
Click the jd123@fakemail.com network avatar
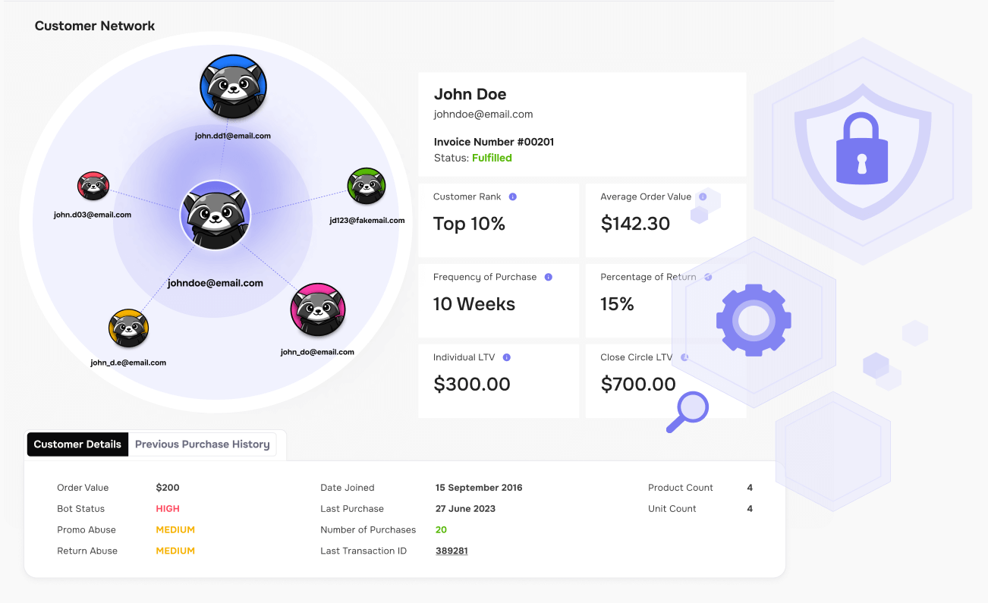[367, 184]
